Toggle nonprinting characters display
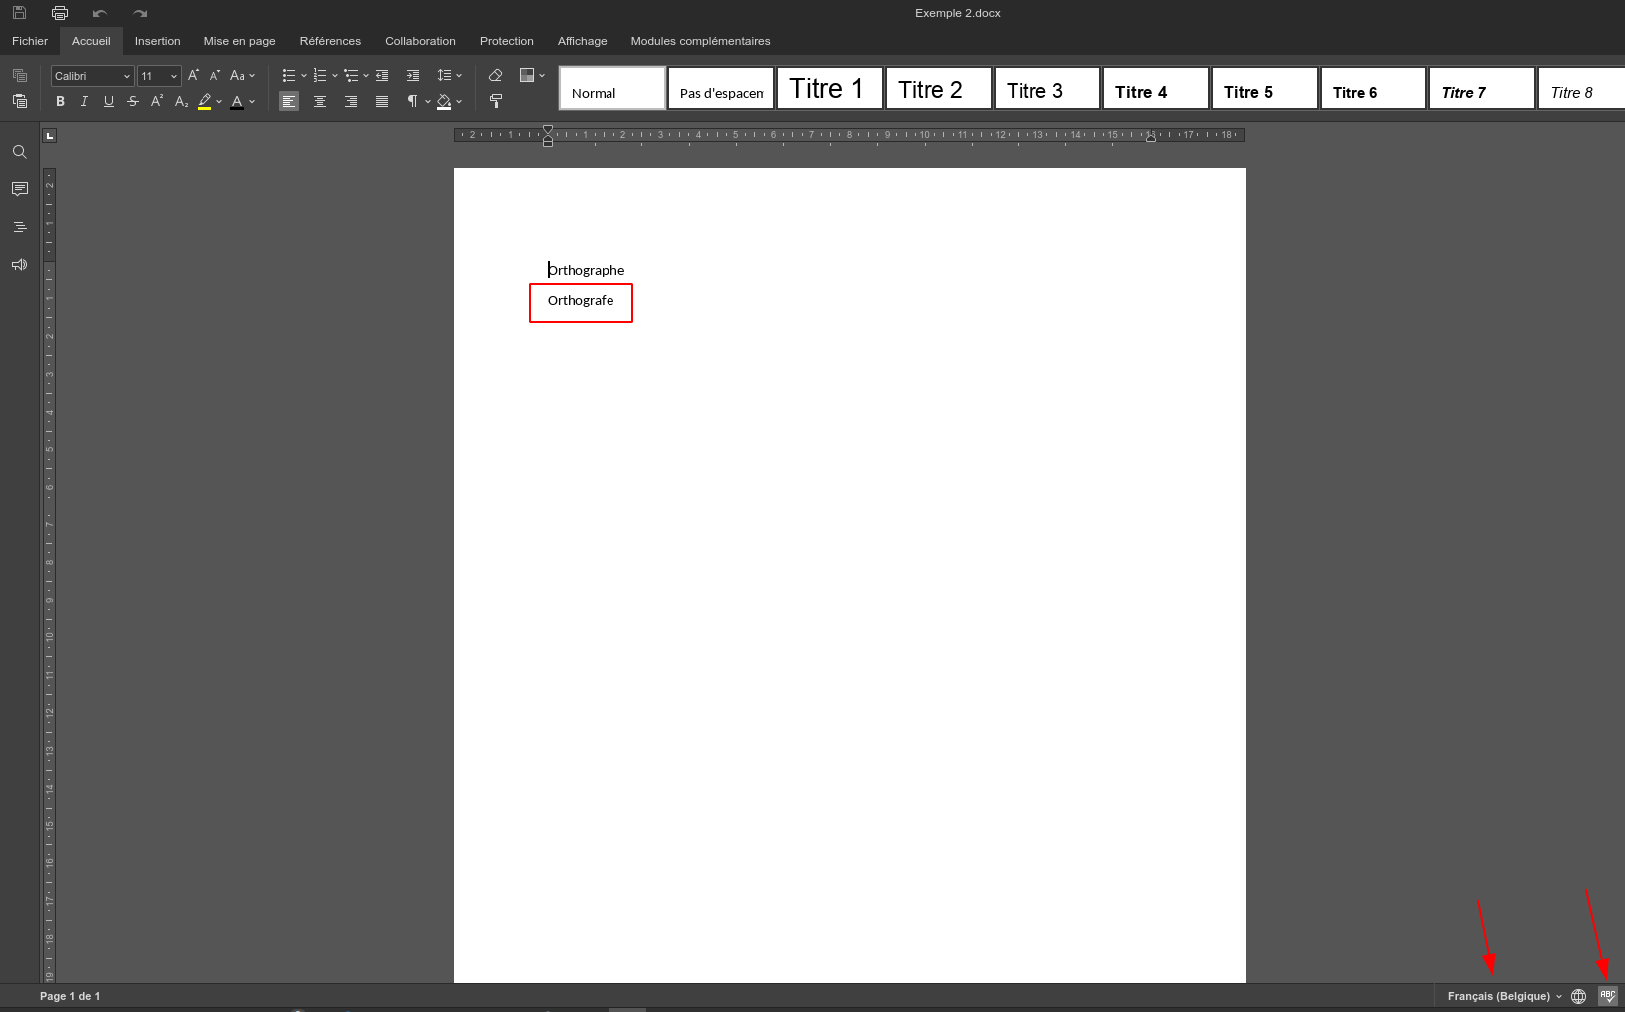The height and width of the screenshot is (1012, 1625). (412, 101)
